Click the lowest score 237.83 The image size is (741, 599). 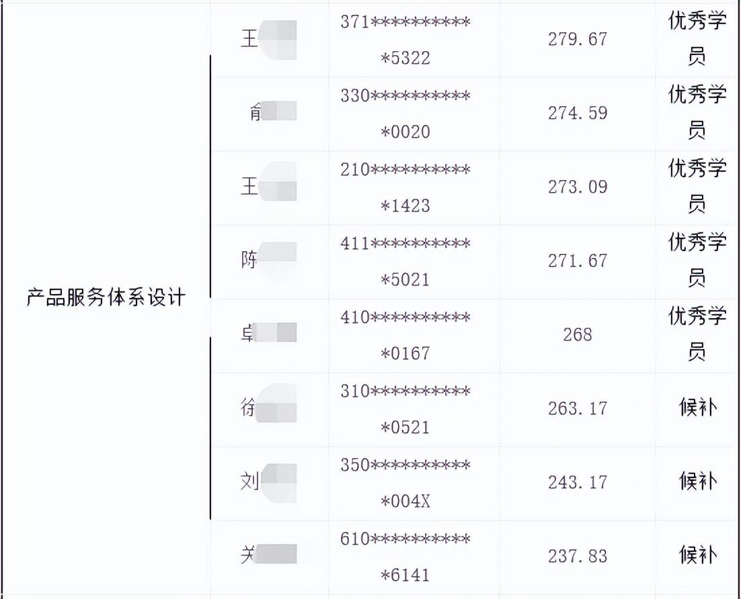pos(577,557)
